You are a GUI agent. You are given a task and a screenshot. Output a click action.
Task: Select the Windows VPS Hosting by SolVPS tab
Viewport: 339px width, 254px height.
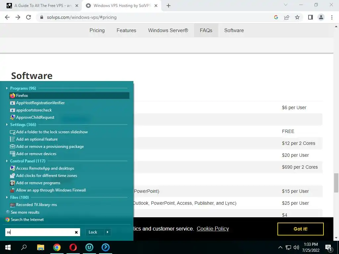click(121, 6)
